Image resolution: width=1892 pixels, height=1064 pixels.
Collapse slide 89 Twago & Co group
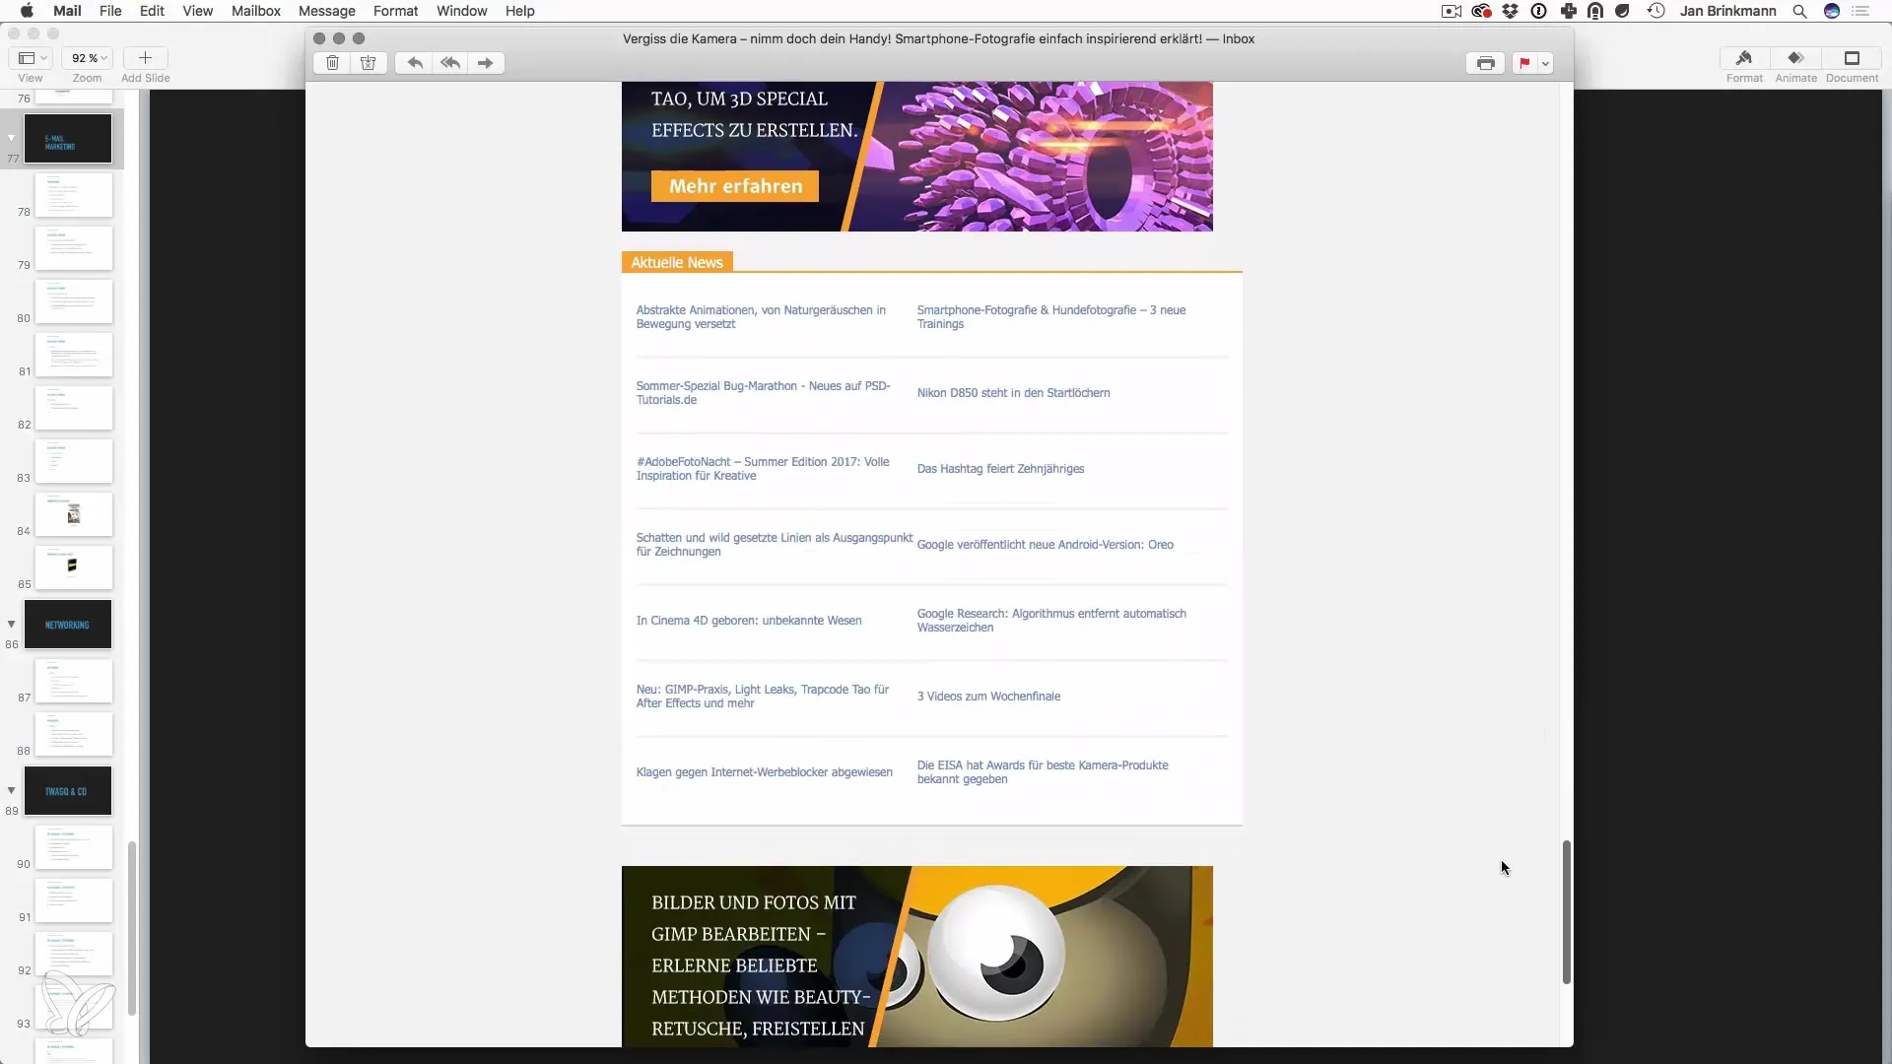pyautogui.click(x=12, y=790)
